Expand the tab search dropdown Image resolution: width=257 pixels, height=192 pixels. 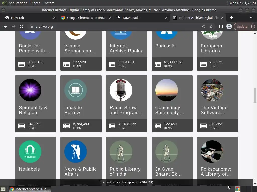(x=251, y=18)
